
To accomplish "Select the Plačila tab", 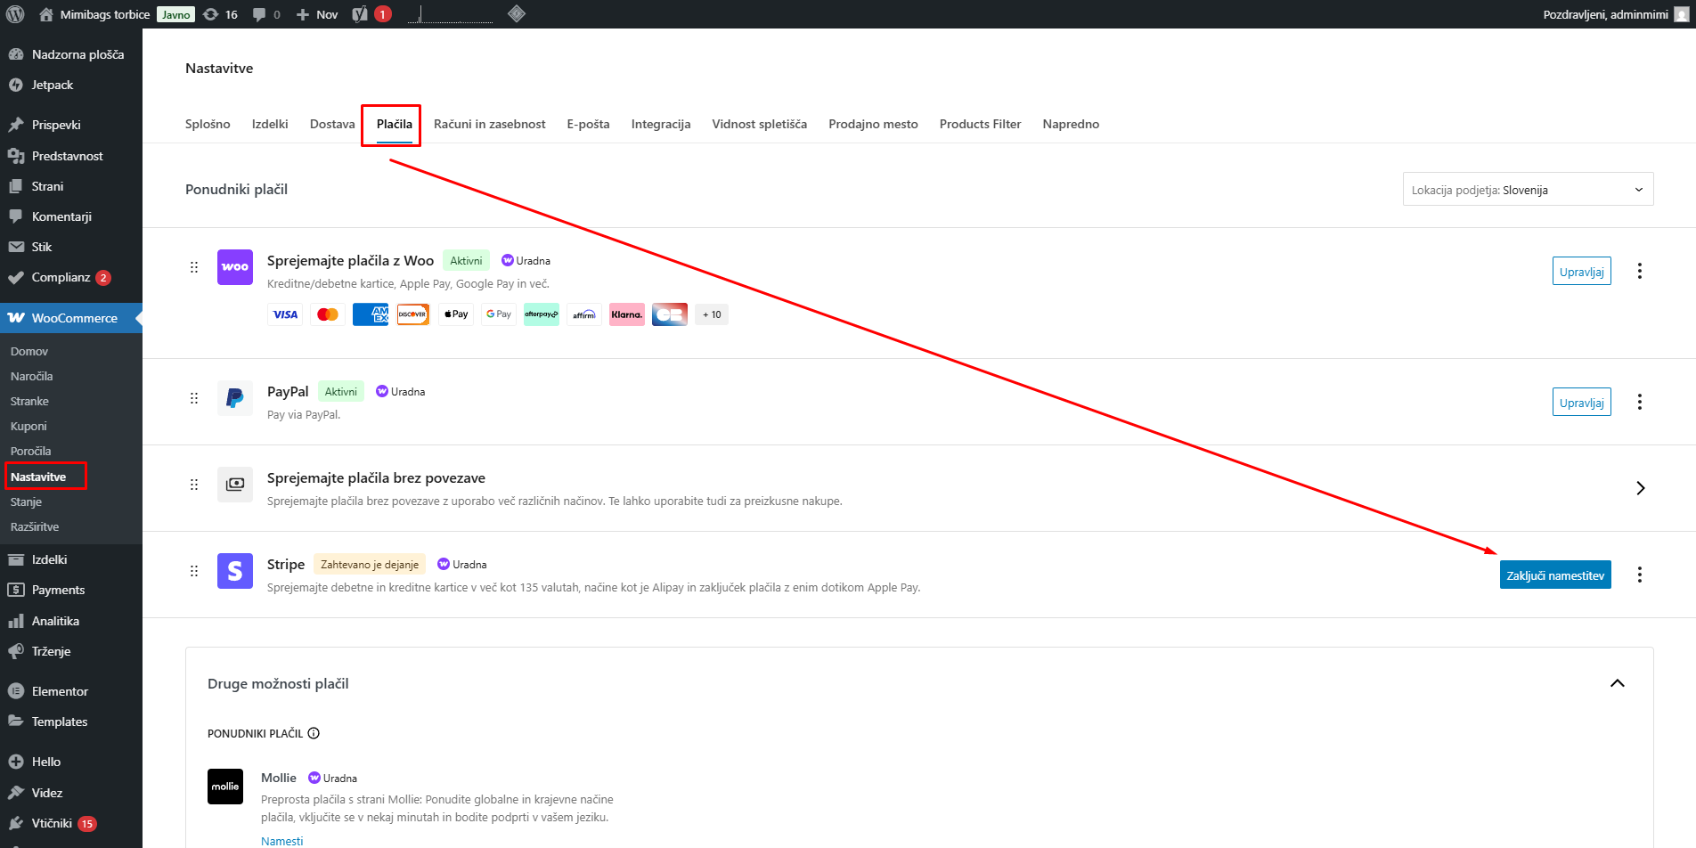I will [394, 124].
